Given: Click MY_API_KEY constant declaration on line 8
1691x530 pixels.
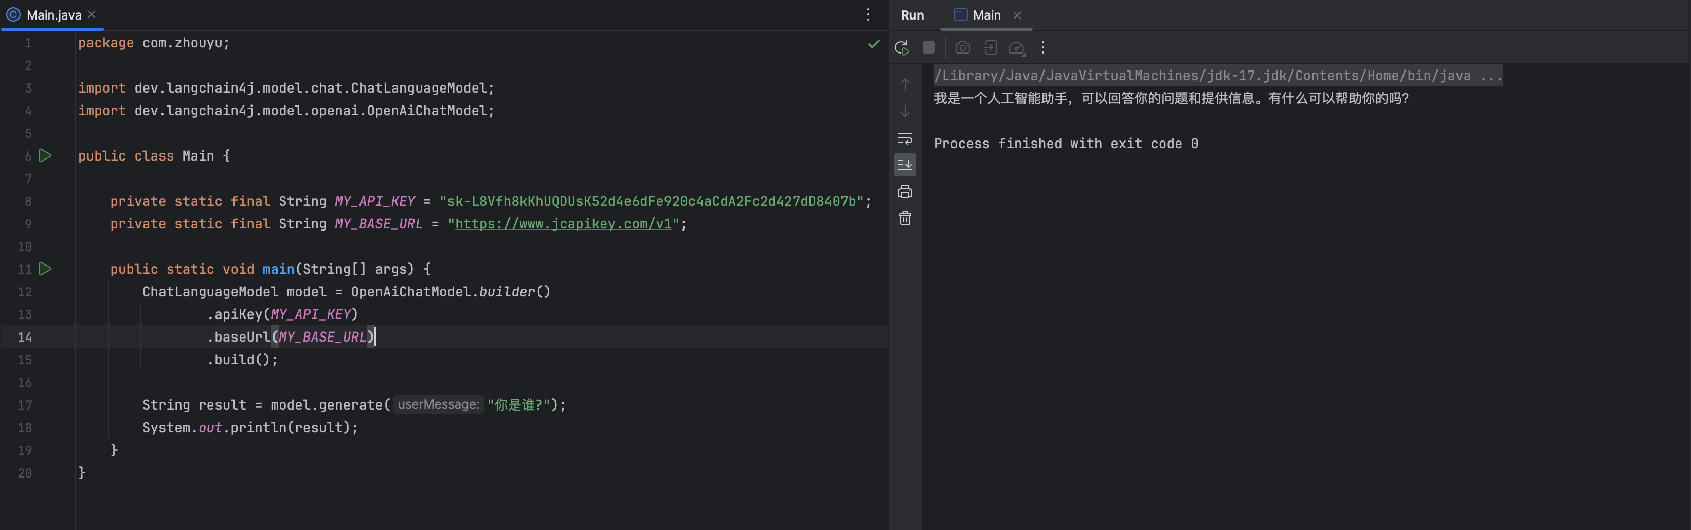Looking at the screenshot, I should 375,201.
